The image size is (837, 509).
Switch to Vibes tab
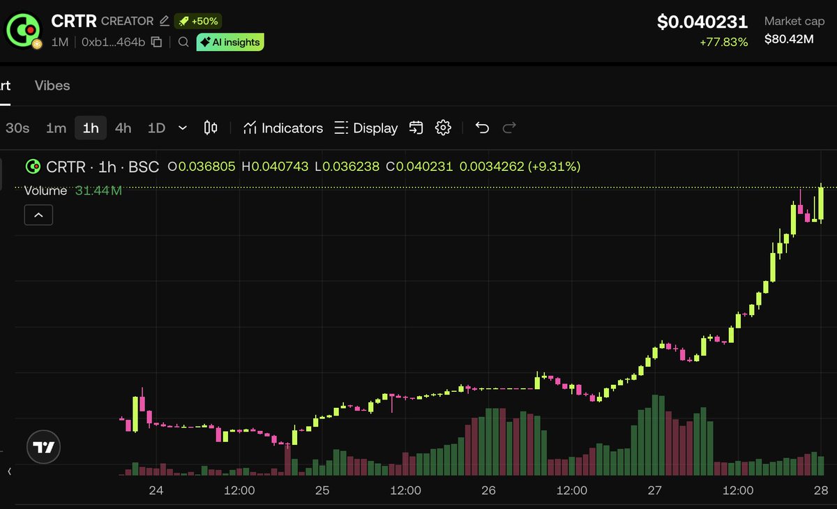pyautogui.click(x=52, y=86)
